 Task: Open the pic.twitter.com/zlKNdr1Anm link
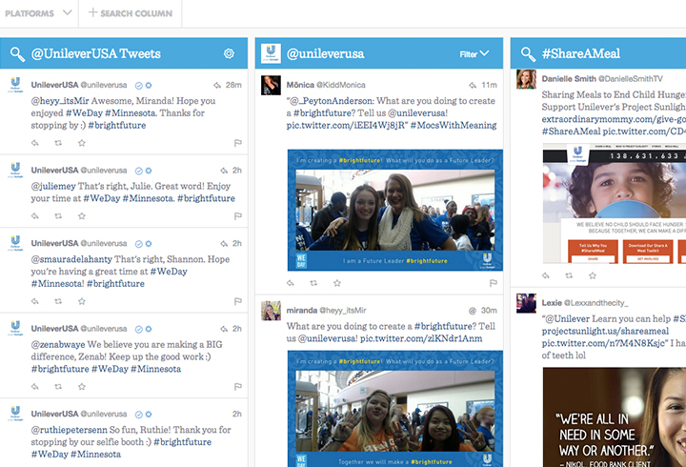421,338
